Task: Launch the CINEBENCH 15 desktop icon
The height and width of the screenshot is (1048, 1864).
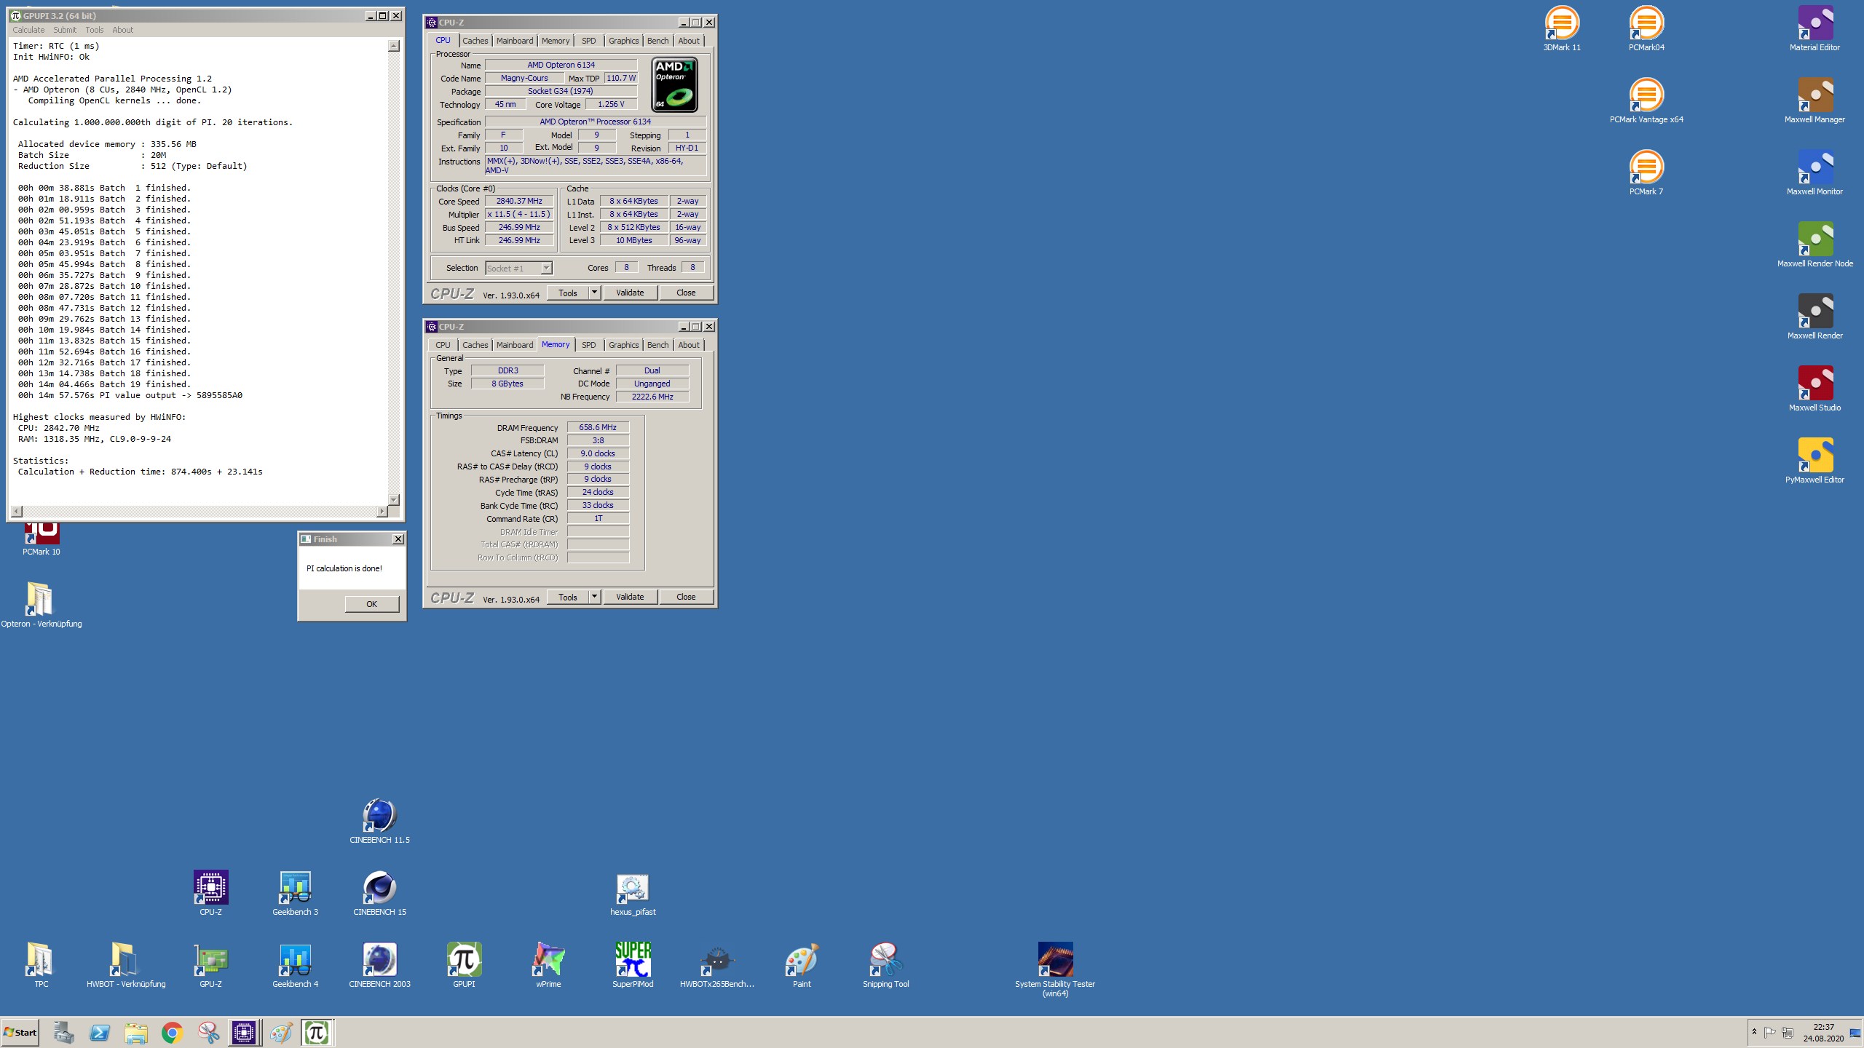Action: [x=379, y=893]
